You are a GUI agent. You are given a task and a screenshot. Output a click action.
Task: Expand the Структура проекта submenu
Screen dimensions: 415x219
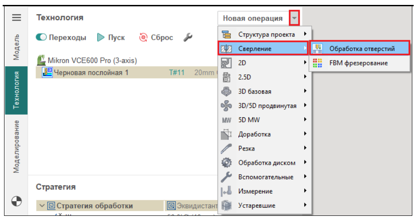coord(266,34)
